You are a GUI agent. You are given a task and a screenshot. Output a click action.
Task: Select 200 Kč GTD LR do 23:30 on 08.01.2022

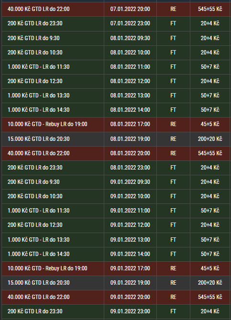pyautogui.click(x=35, y=168)
